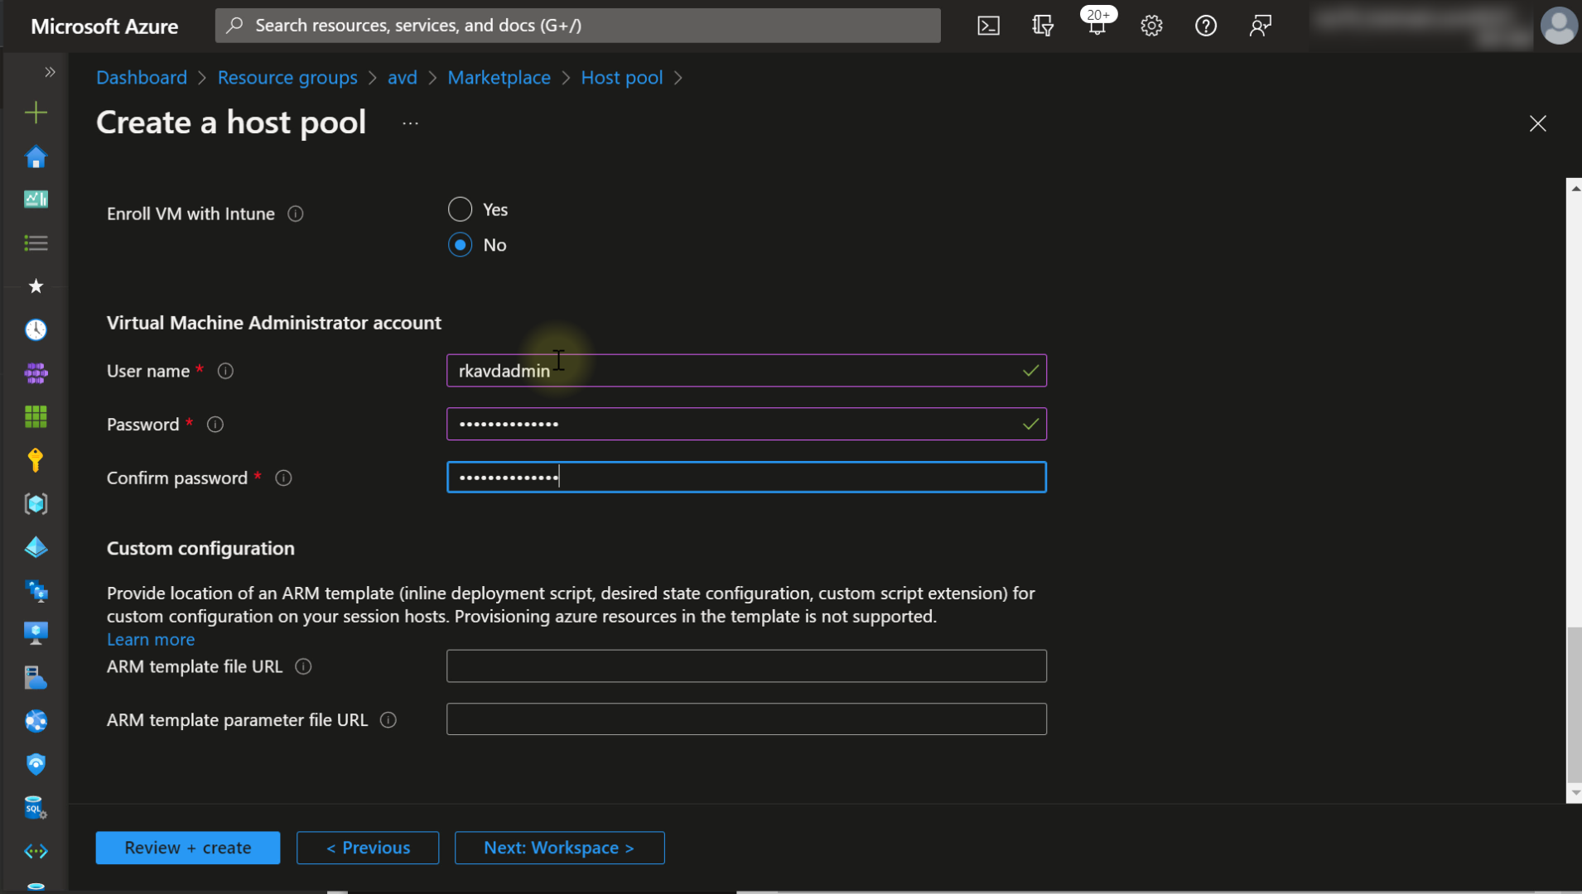
Task: Open Cloud Shell from the top bar
Action: [x=988, y=26]
